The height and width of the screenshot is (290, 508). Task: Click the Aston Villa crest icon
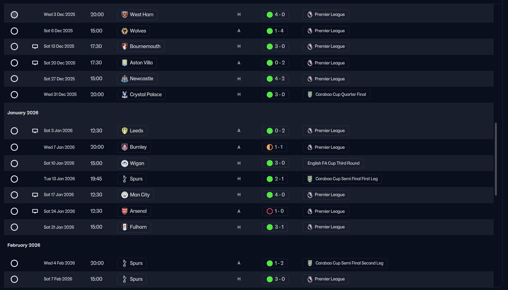(x=125, y=63)
